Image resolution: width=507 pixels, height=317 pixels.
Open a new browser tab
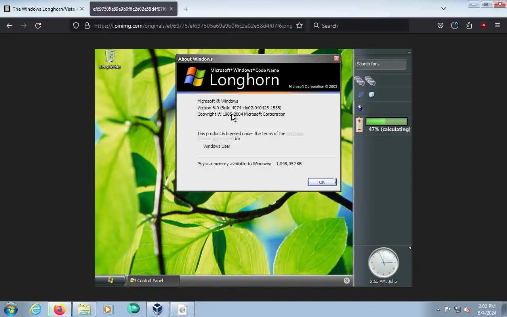[x=186, y=9]
